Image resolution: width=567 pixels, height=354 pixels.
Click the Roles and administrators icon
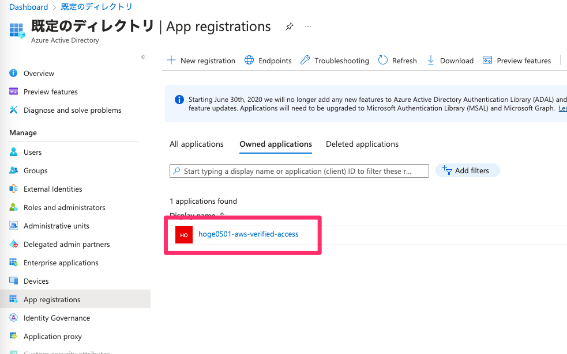pos(13,207)
